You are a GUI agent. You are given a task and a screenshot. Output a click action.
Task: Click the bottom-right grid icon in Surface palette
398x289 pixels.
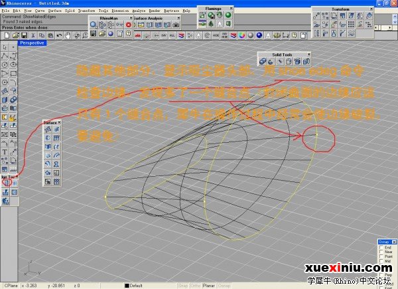pyautogui.click(x=56, y=181)
